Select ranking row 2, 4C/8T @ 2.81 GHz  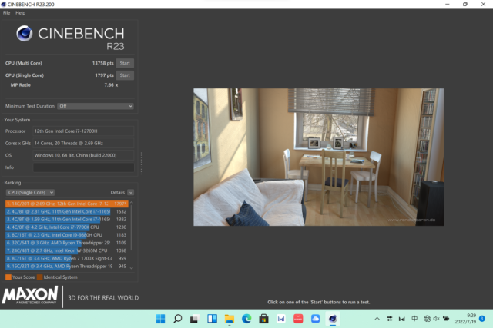[x=67, y=212]
